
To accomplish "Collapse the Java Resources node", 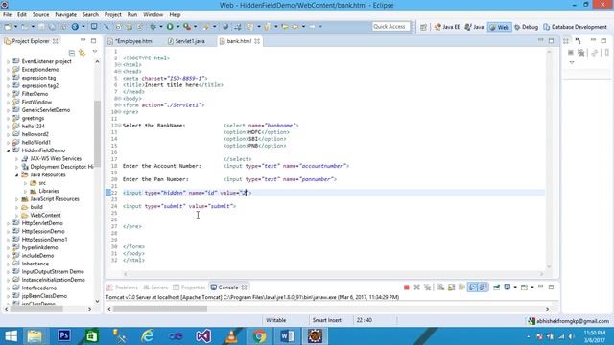I will coord(17,174).
